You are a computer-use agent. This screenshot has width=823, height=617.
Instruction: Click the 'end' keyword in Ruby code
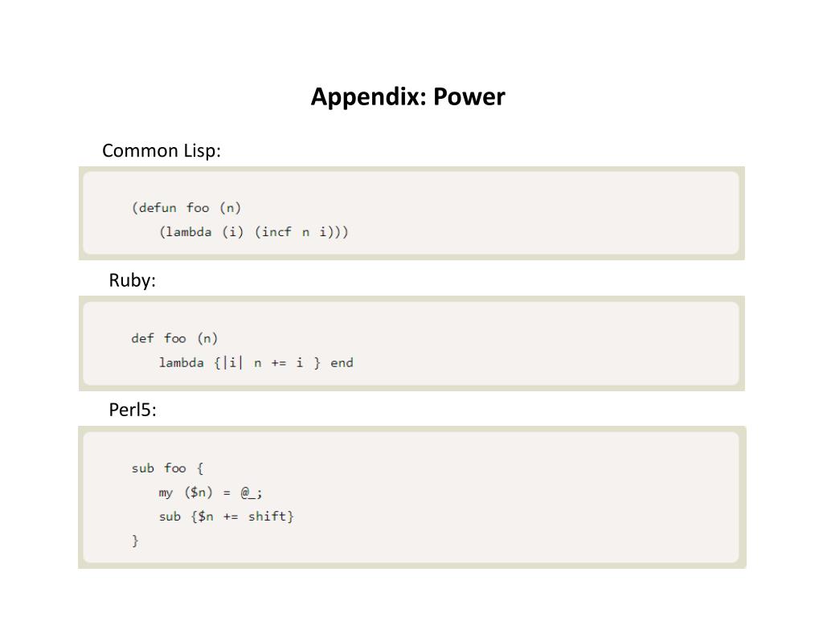tap(342, 362)
